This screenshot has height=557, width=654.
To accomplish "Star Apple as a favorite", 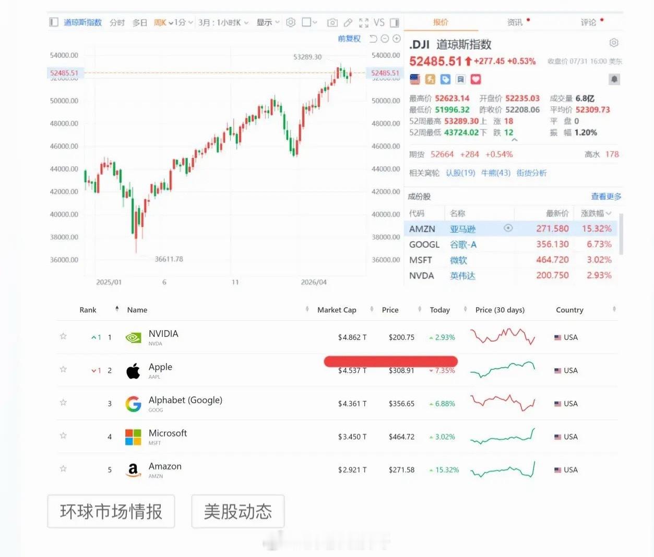I will pyautogui.click(x=63, y=369).
